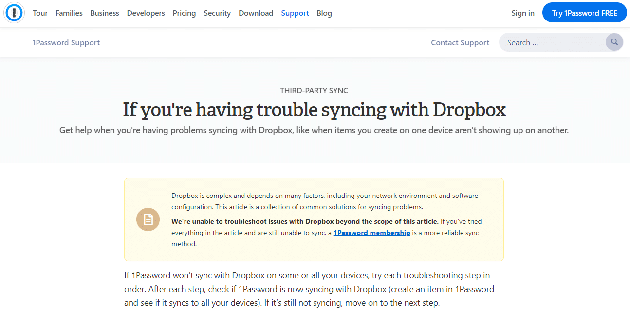This screenshot has width=630, height=313.
Task: Select the Support navigation item
Action: click(x=295, y=13)
